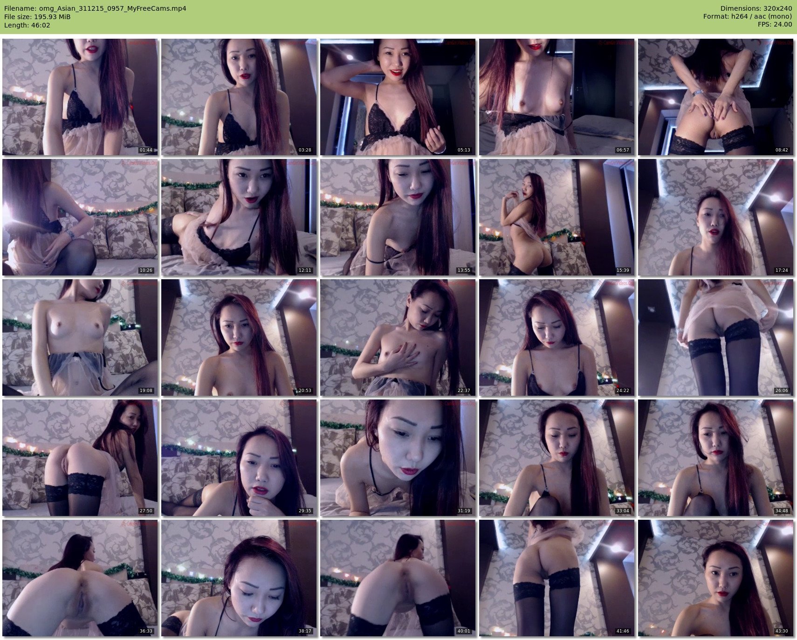Select the final thumbnail timestamped 43:30
This screenshot has width=797, height=640.
point(715,578)
